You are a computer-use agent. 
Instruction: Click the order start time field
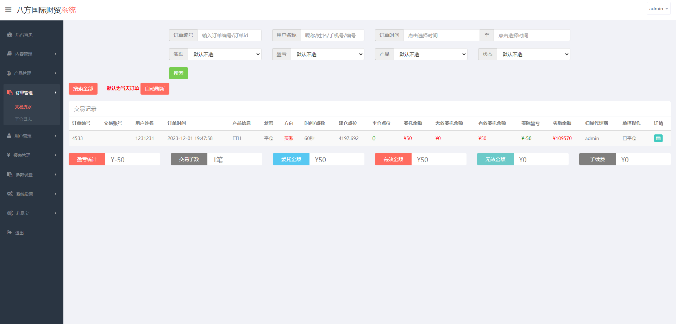(442, 35)
